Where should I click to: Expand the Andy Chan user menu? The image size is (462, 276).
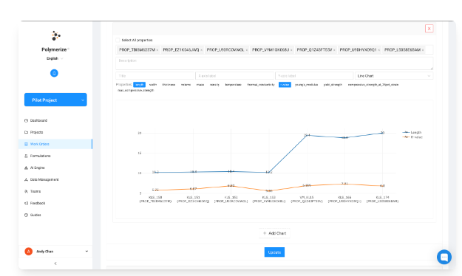point(86,252)
